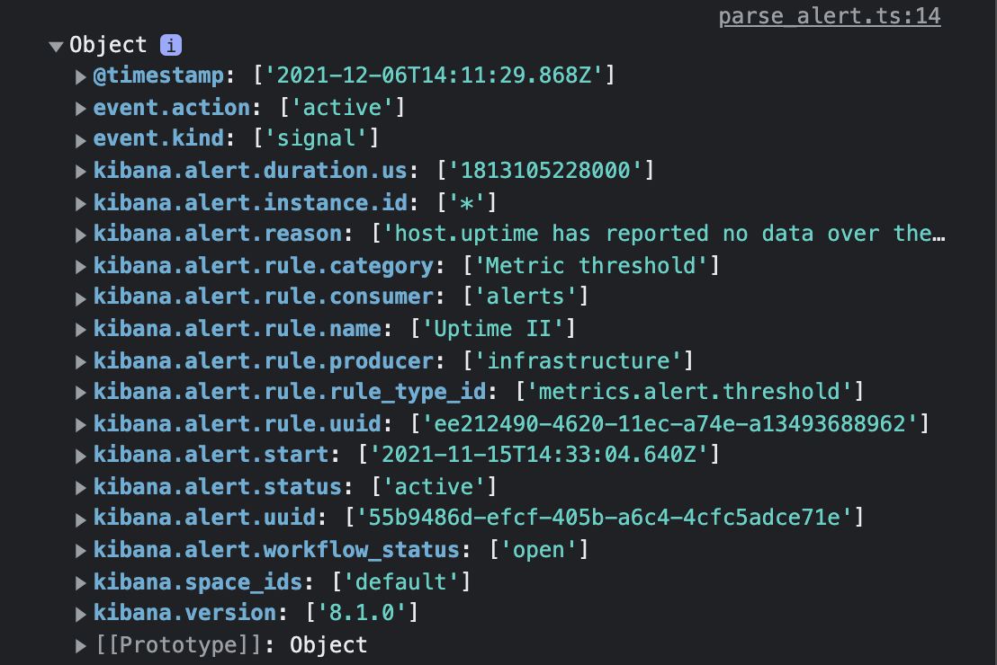Expand kibana.space_ids

point(81,581)
